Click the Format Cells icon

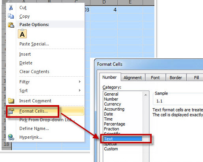11,111
